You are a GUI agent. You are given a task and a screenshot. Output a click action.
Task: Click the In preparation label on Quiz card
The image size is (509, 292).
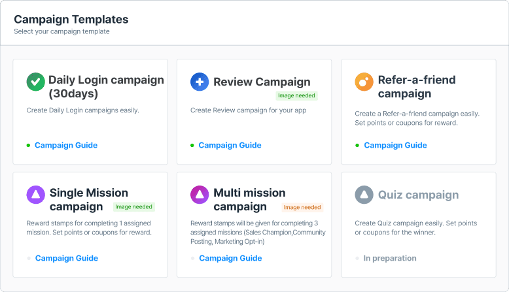(x=390, y=258)
